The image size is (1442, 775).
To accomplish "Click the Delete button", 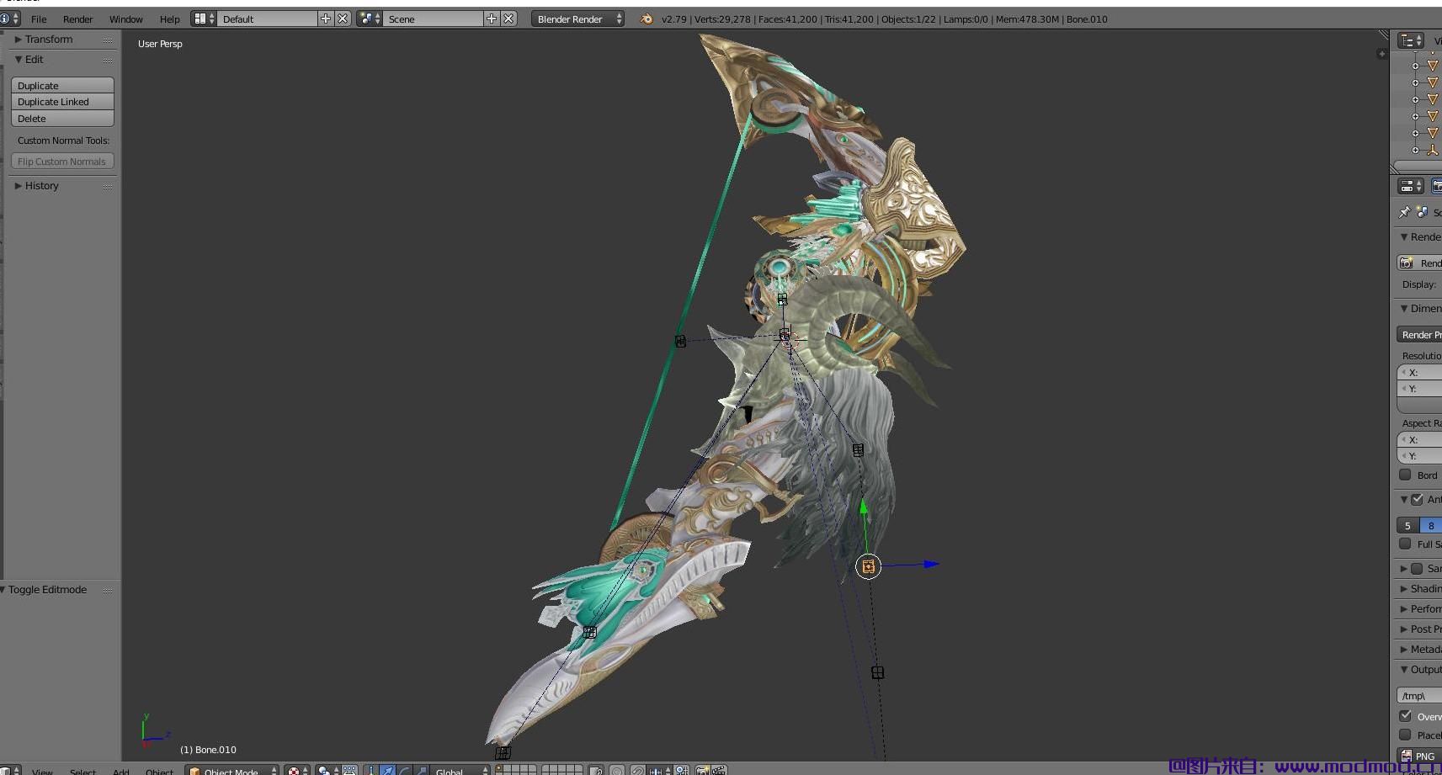I will pyautogui.click(x=62, y=119).
